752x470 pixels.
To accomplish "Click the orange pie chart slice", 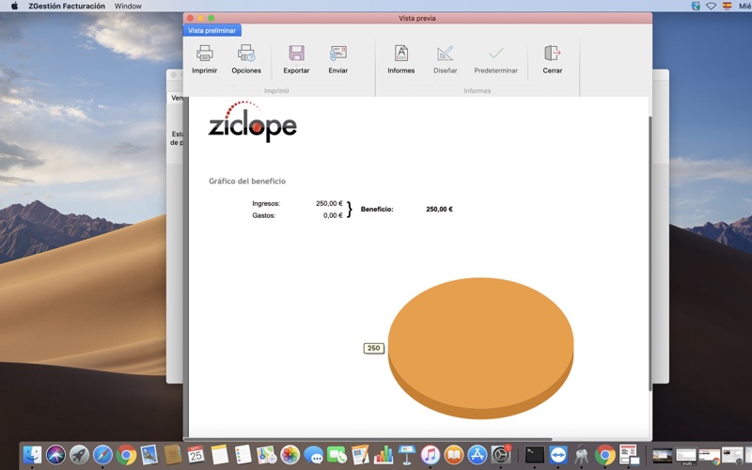I will tap(480, 348).
